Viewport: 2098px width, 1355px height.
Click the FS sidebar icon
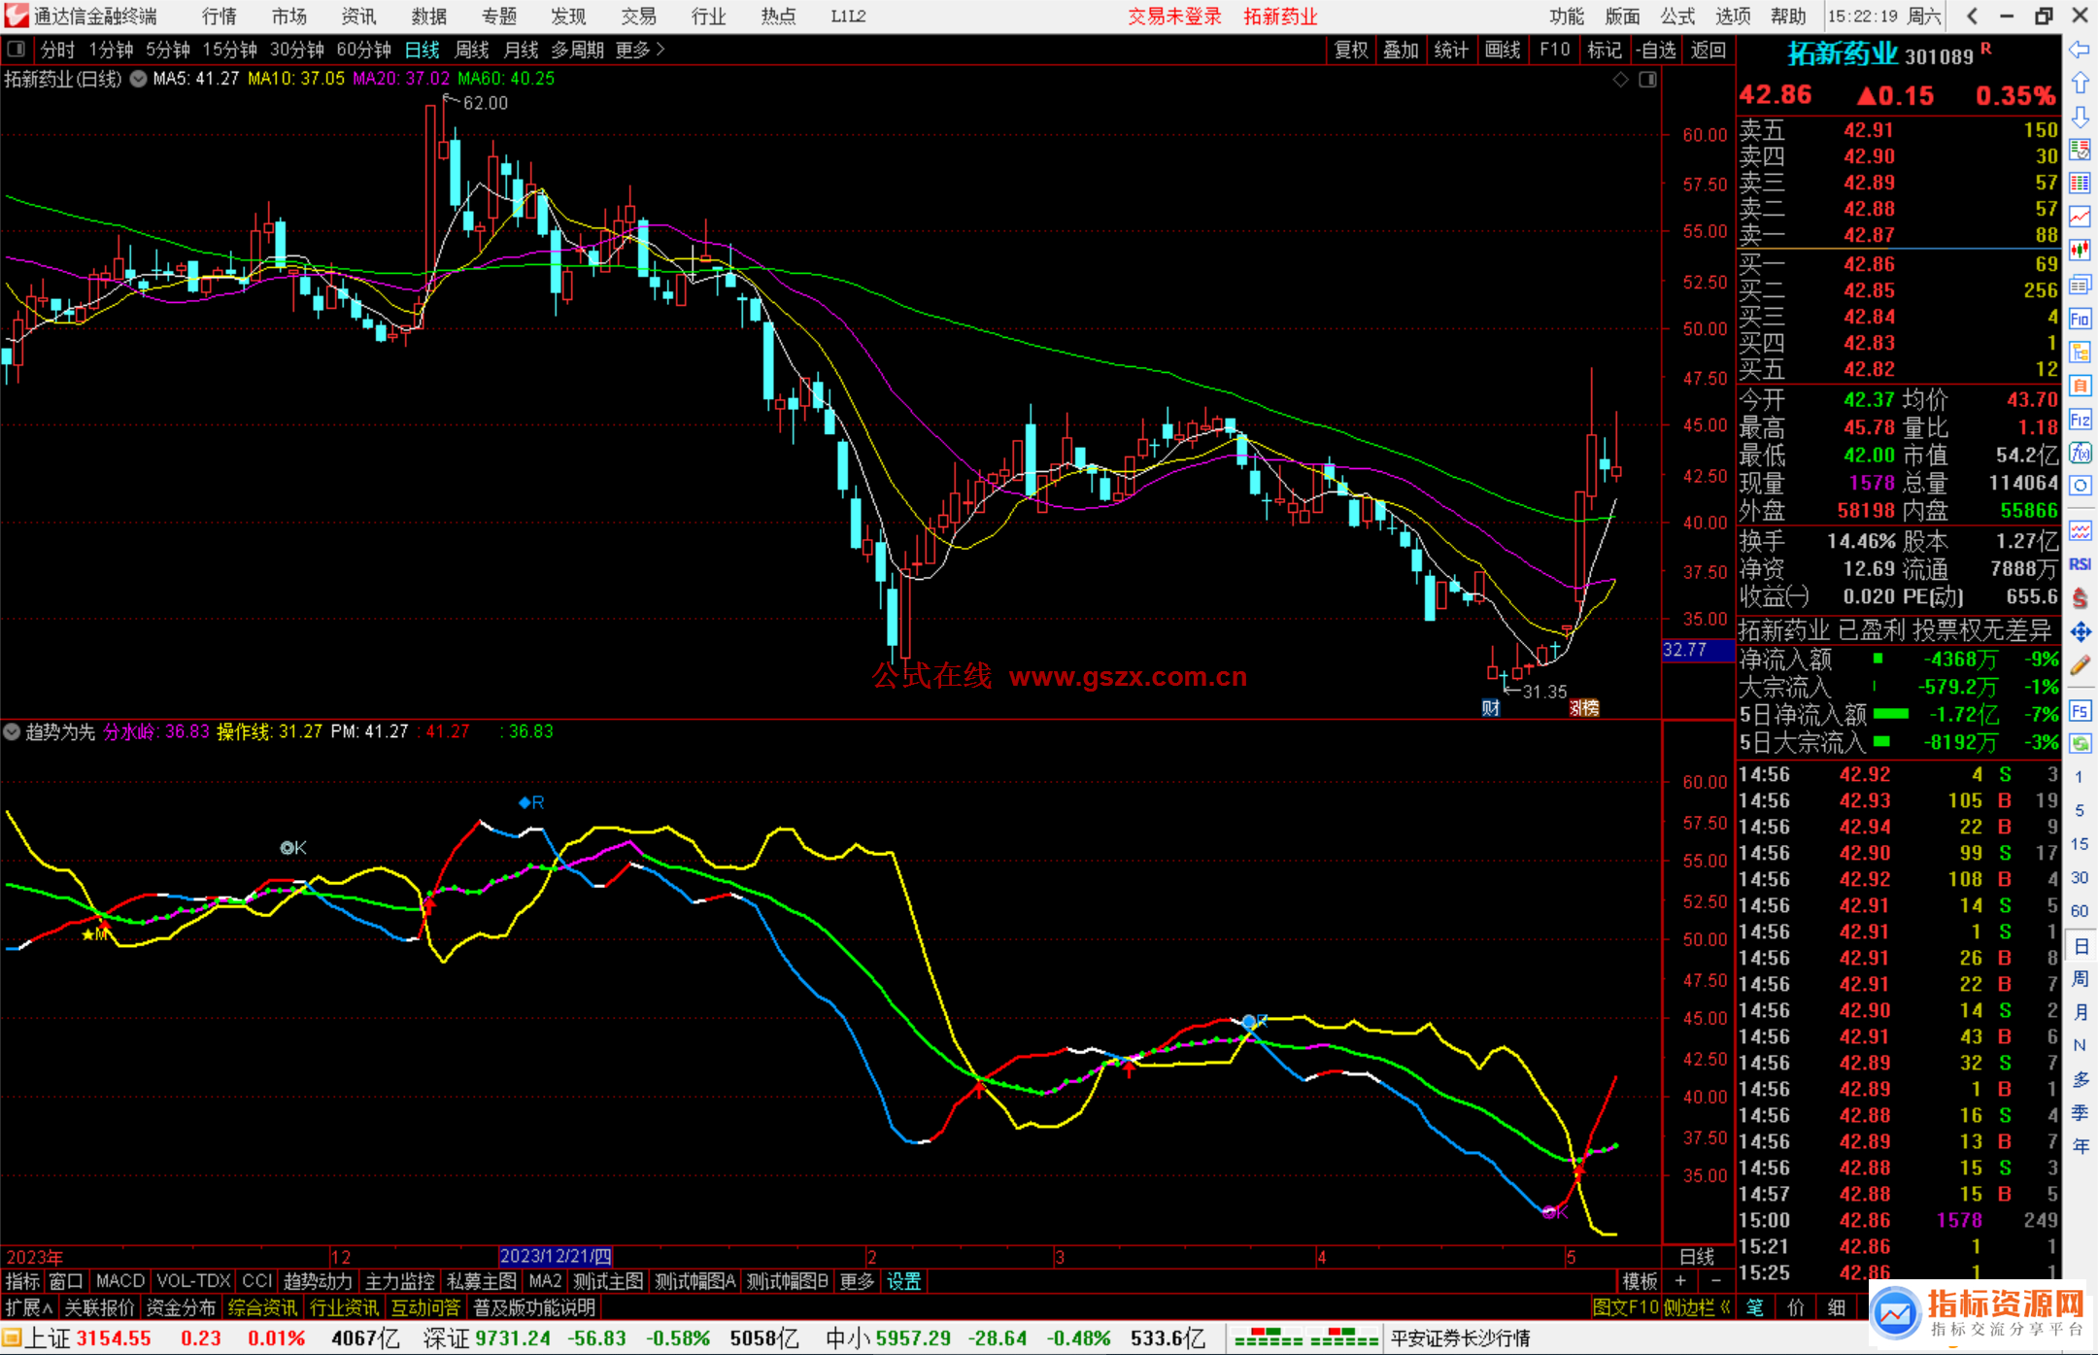click(2080, 710)
